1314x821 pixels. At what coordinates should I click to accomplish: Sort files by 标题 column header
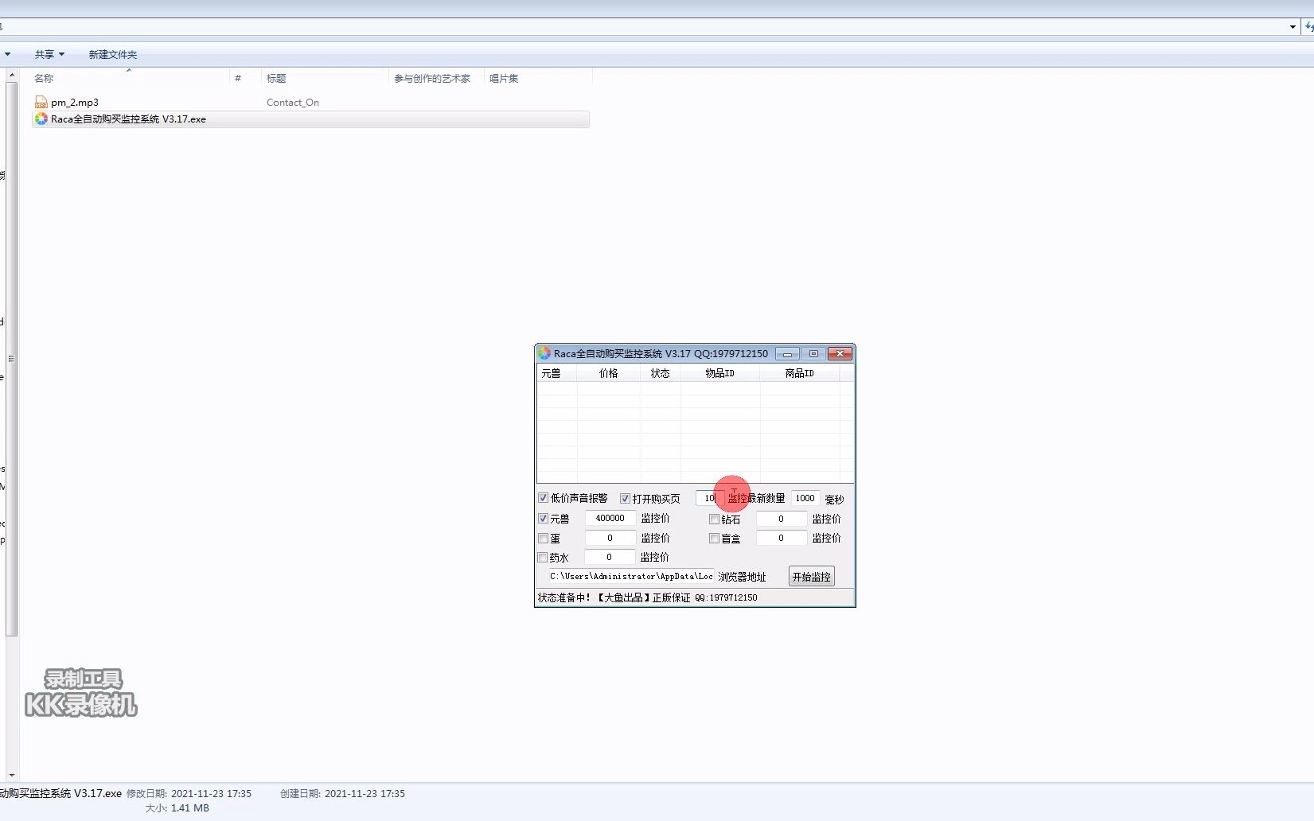pos(325,78)
